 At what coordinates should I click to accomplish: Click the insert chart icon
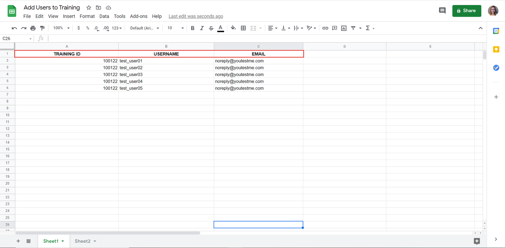[x=344, y=28]
